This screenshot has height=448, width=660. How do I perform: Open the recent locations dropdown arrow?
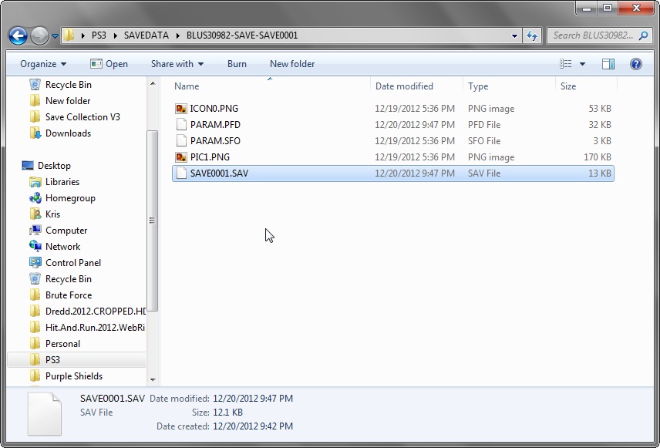tap(55, 36)
